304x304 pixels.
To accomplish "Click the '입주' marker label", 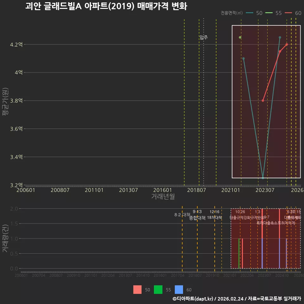I will 204,37.
